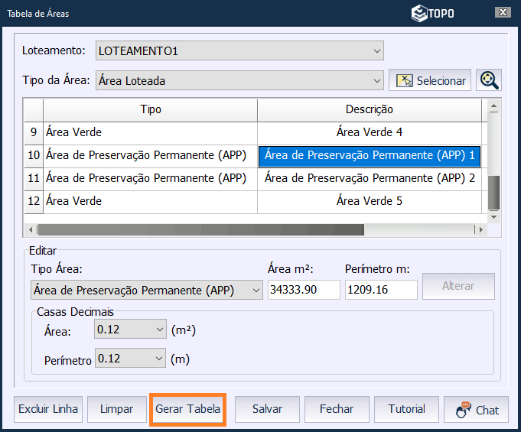The image size is (521, 432).
Task: Click the Gerar Tabela button
Action: pos(188,409)
